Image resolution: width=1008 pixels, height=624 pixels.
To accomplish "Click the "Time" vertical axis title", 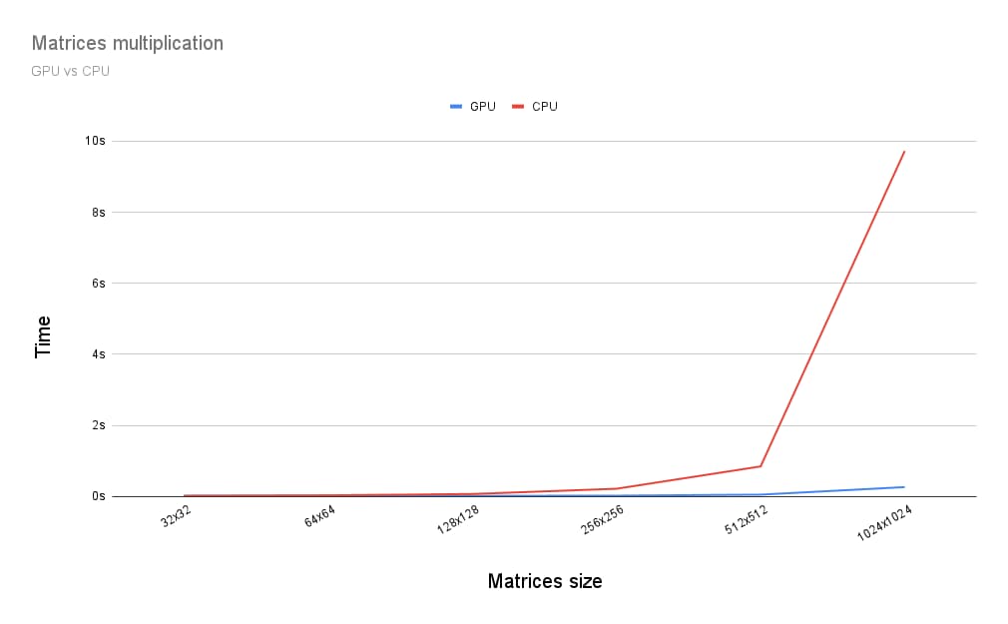I will click(x=43, y=336).
